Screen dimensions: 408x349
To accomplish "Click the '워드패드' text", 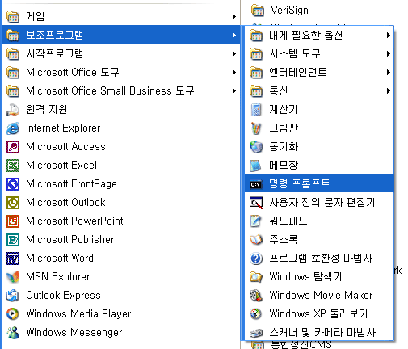I will [x=288, y=221].
